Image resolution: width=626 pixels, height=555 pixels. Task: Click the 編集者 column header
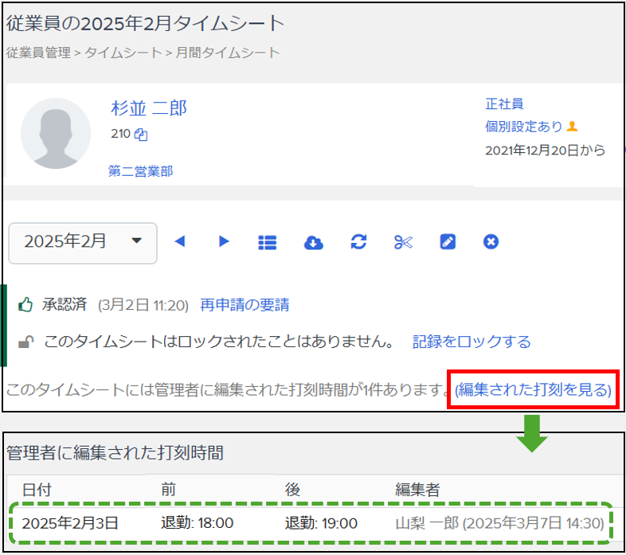[x=417, y=490]
